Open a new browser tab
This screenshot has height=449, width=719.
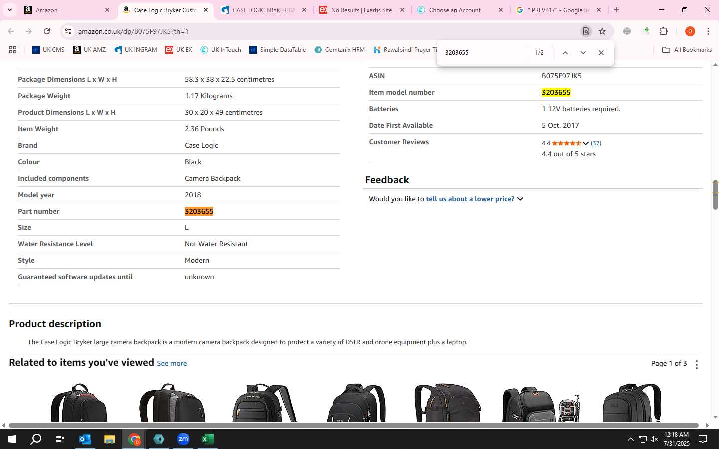[617, 10]
